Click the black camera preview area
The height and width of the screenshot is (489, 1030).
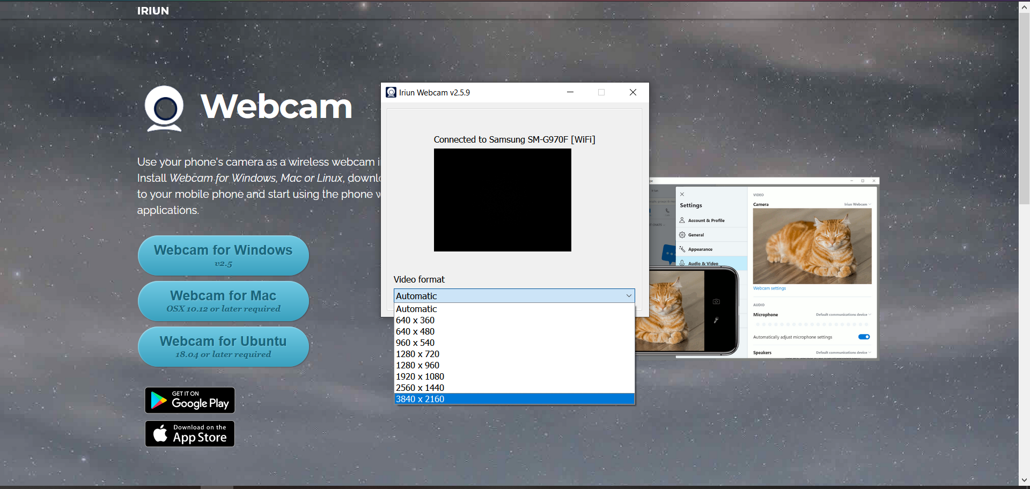pos(503,200)
